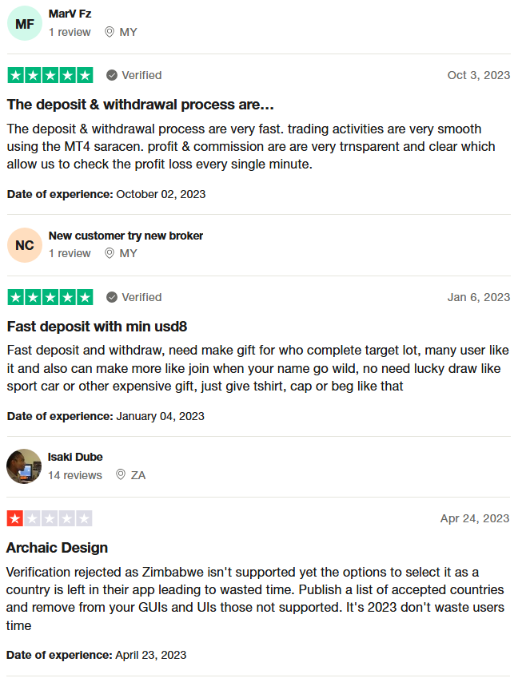
Task: Open review titled 'The deposit & withdrawal process are…'
Action: pyautogui.click(x=141, y=105)
